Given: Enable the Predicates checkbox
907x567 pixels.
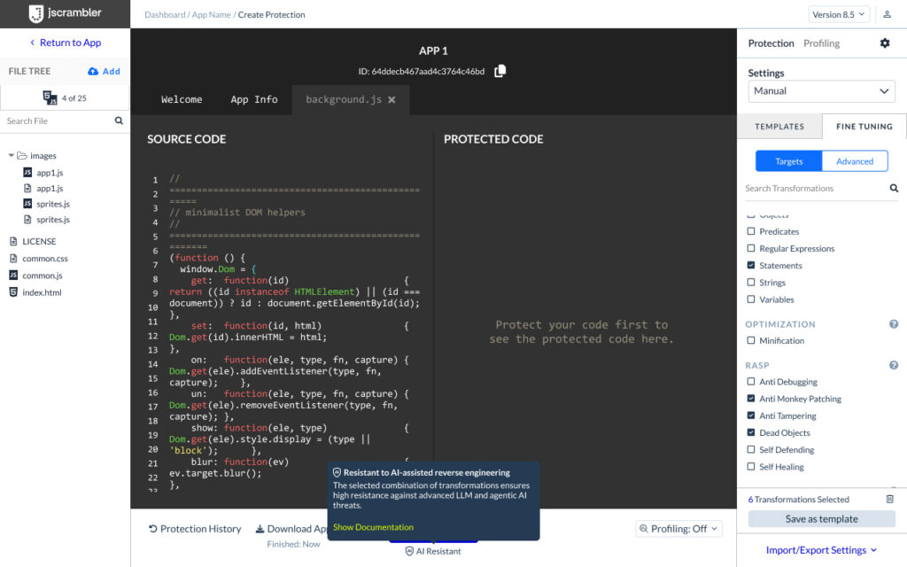Looking at the screenshot, I should 751,231.
